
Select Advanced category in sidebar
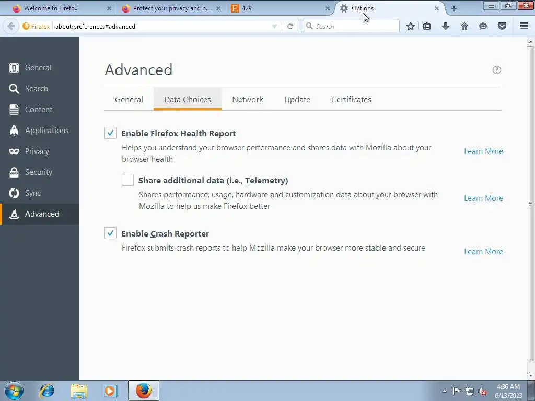point(40,214)
